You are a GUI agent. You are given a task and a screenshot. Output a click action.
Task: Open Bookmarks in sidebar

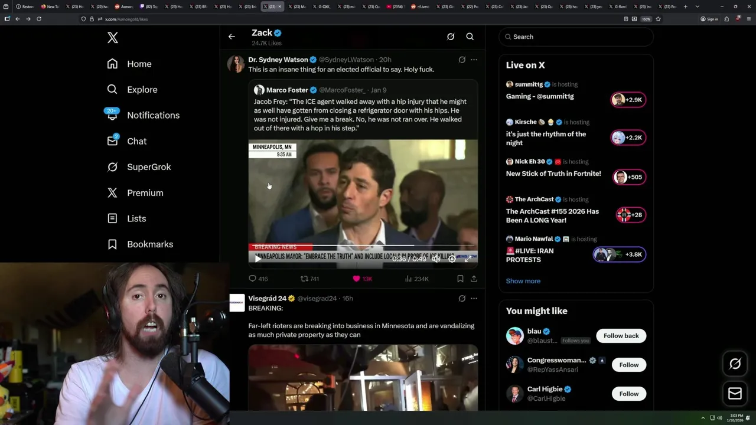pyautogui.click(x=140, y=244)
